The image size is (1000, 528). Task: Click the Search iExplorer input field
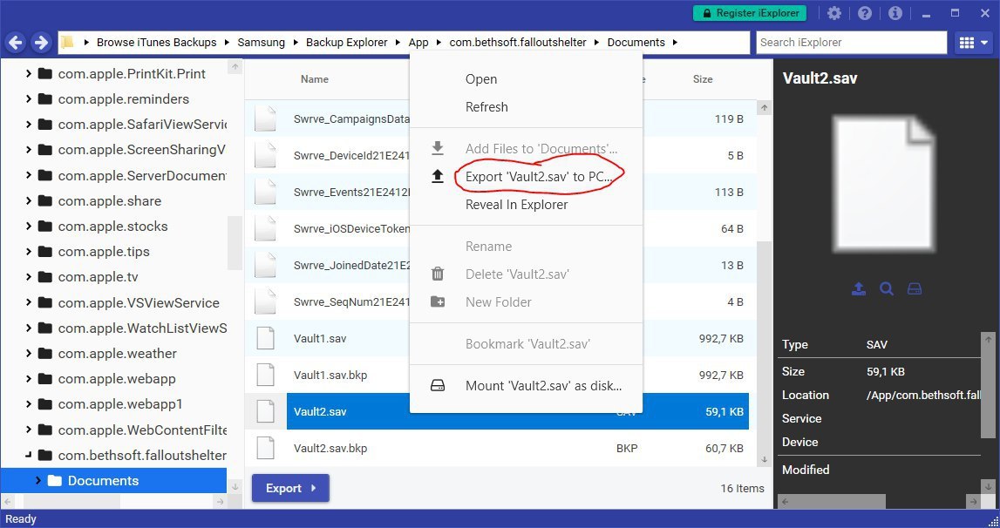click(851, 42)
